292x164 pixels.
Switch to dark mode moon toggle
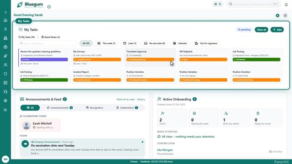click(x=220, y=4)
